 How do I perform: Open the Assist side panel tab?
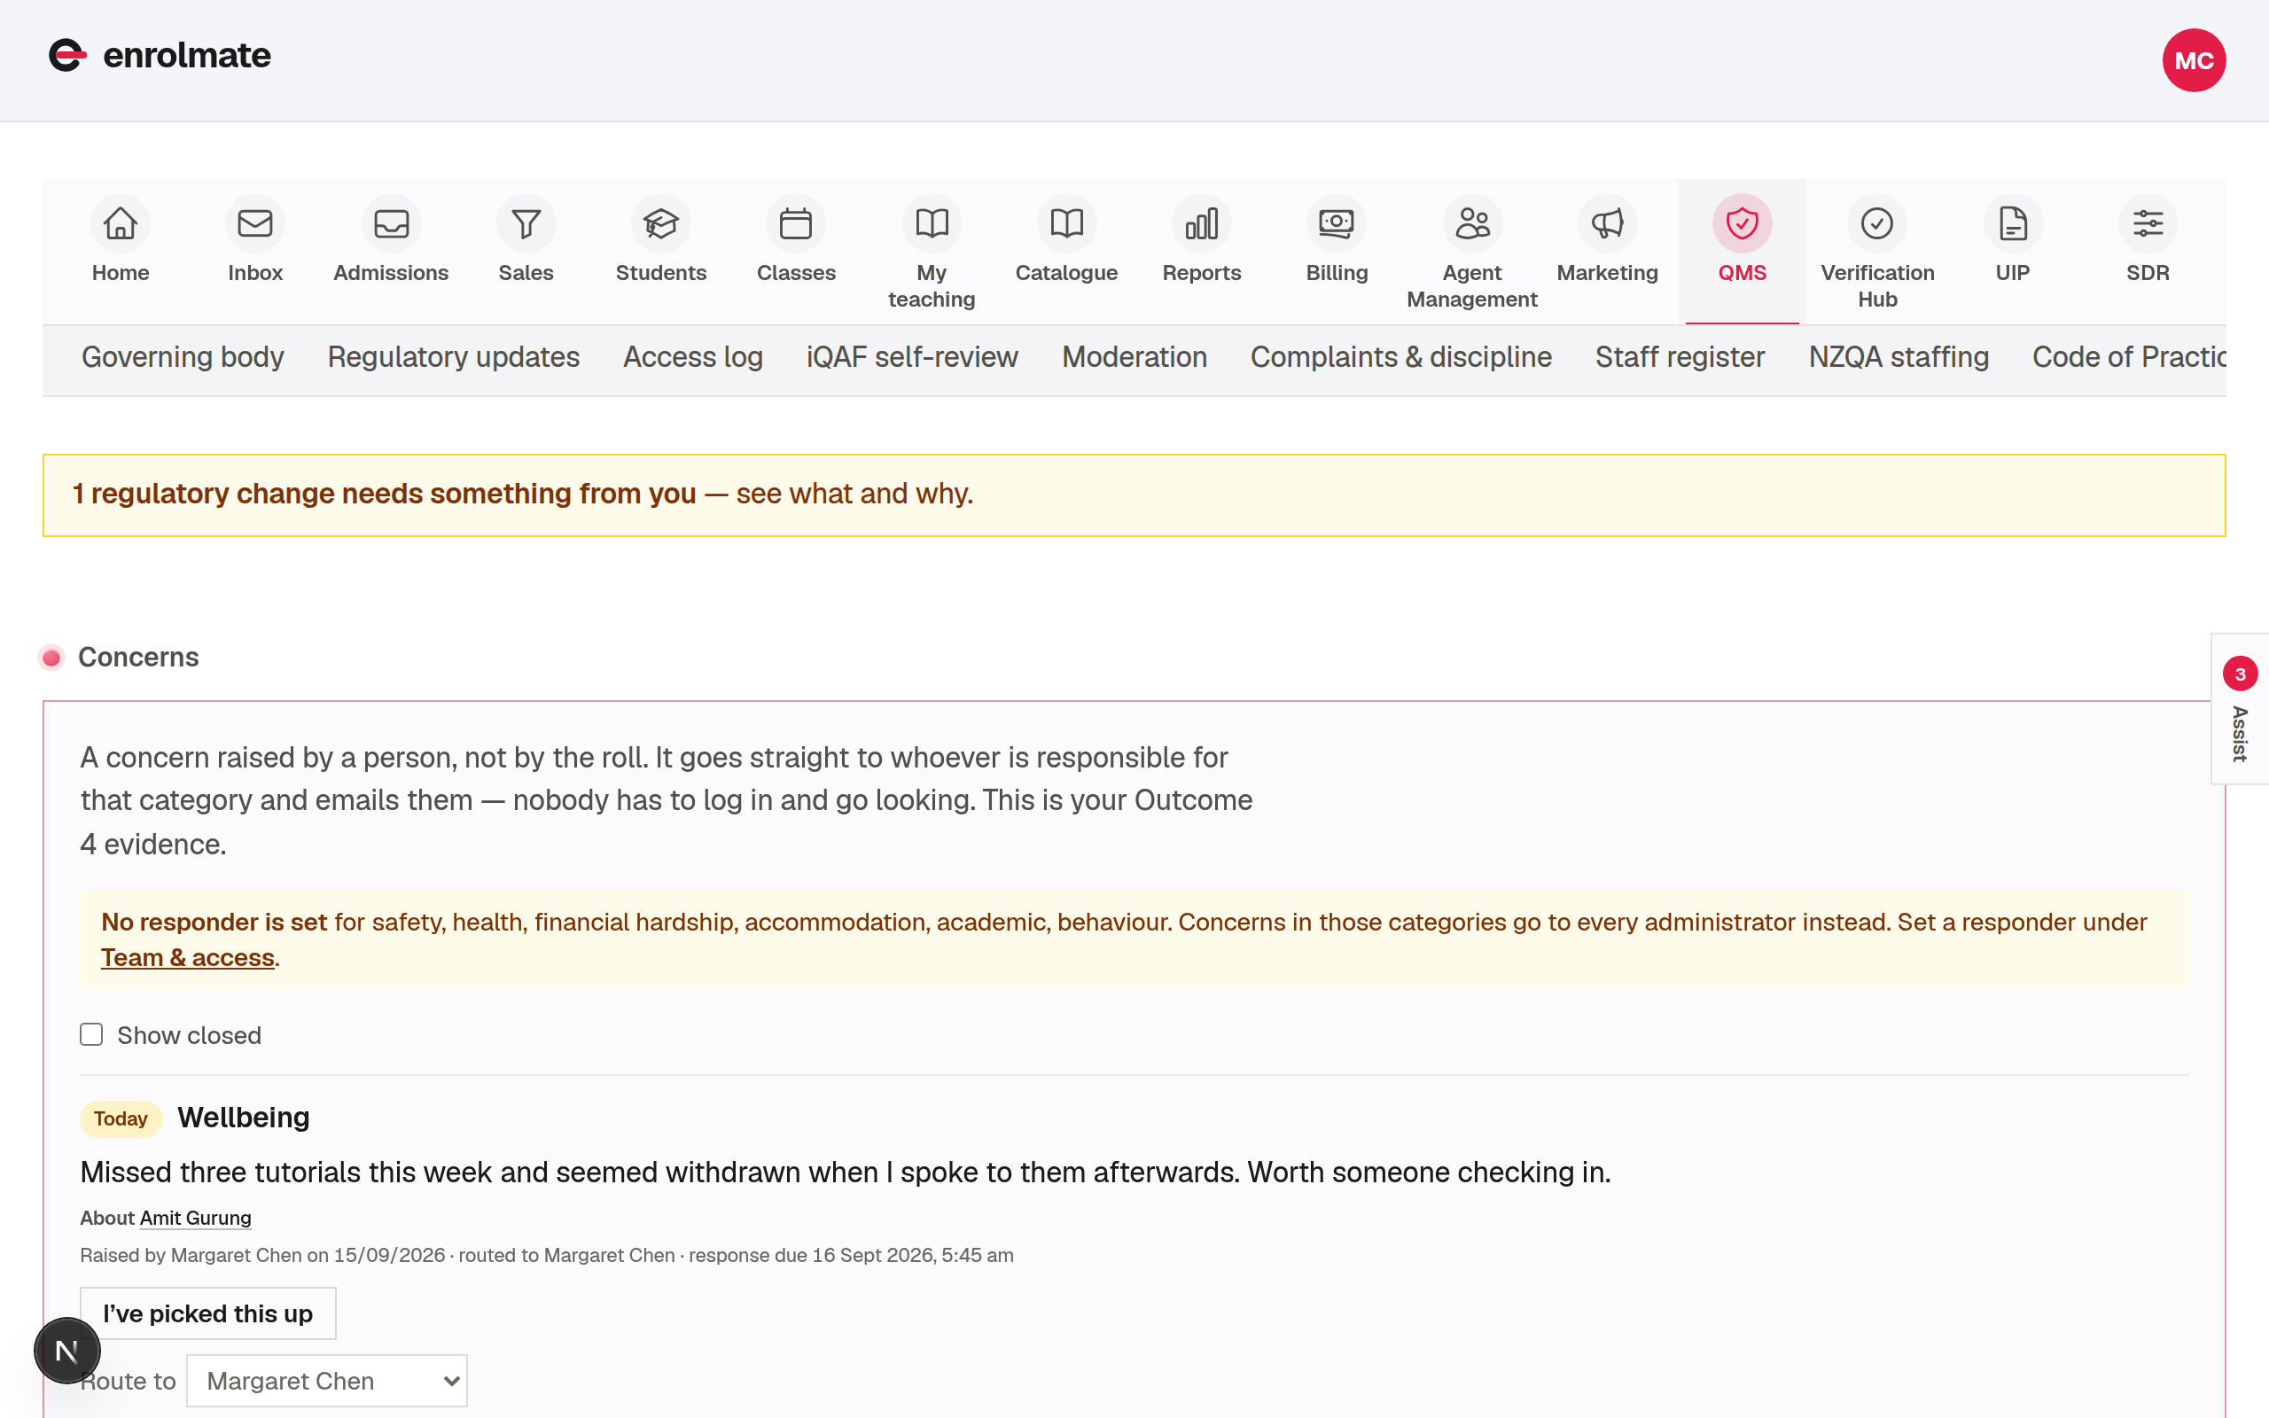2240,709
